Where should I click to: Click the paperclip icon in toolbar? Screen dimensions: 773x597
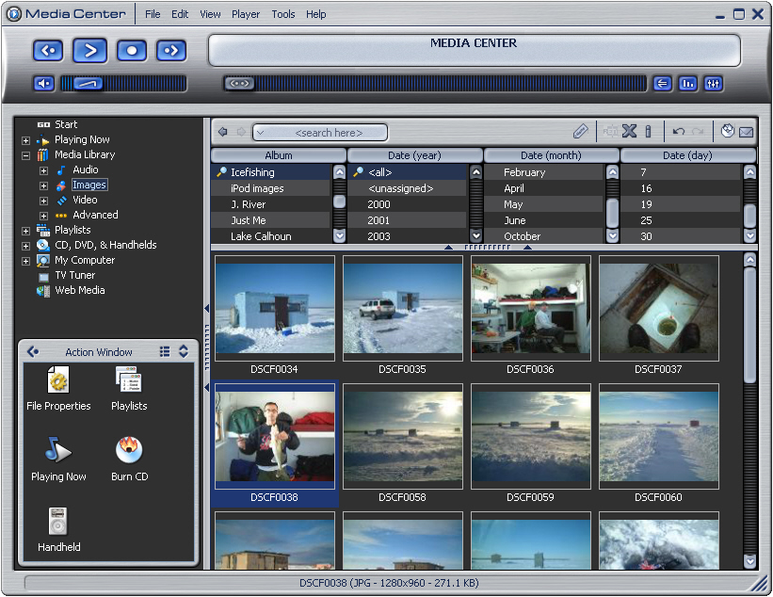click(x=581, y=132)
